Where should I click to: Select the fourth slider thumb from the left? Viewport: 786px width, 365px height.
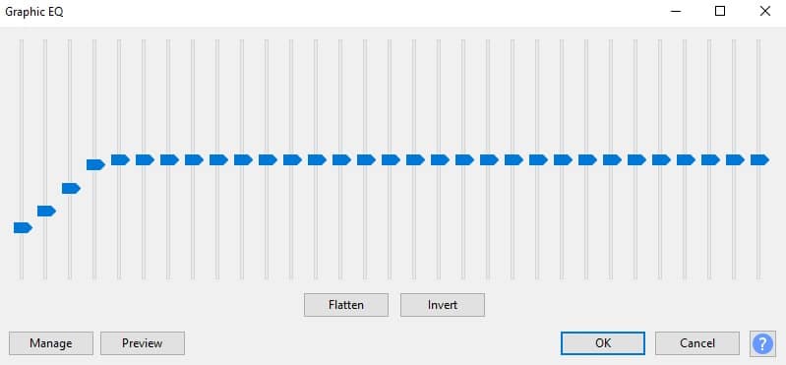pyautogui.click(x=95, y=164)
